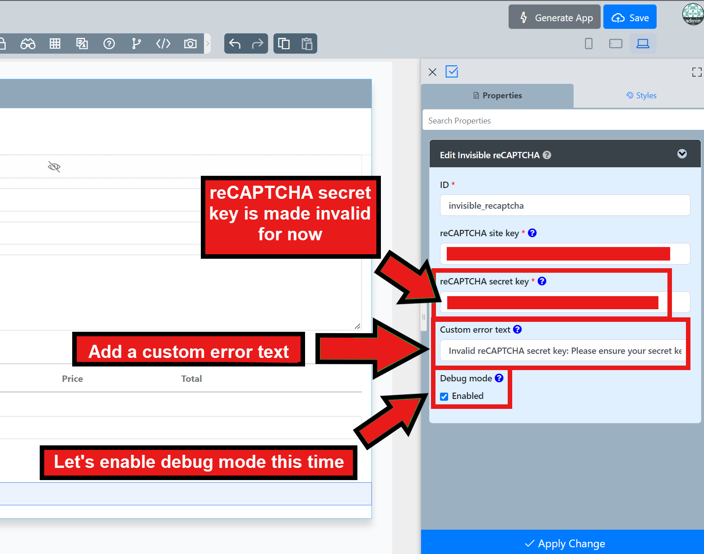Switch to desktop laptop view
The width and height of the screenshot is (704, 554).
tap(643, 44)
